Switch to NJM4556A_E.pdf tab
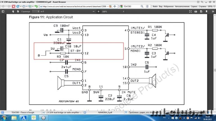This screenshot has height=121, width=216. pyautogui.click(x=103, y=112)
